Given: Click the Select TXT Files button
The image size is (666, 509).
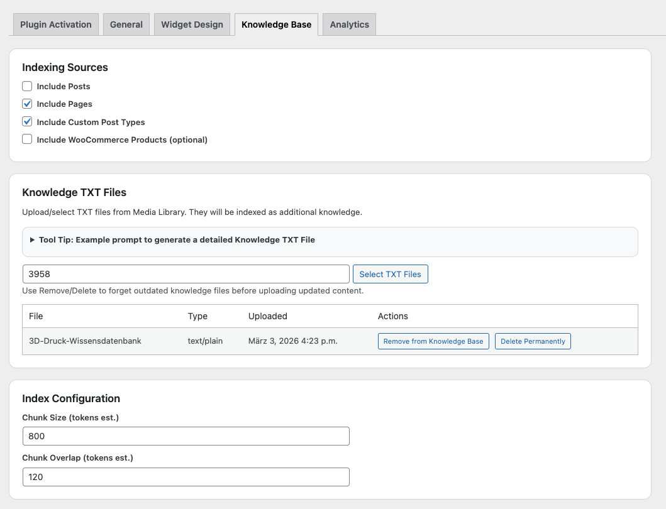Looking at the screenshot, I should [391, 274].
